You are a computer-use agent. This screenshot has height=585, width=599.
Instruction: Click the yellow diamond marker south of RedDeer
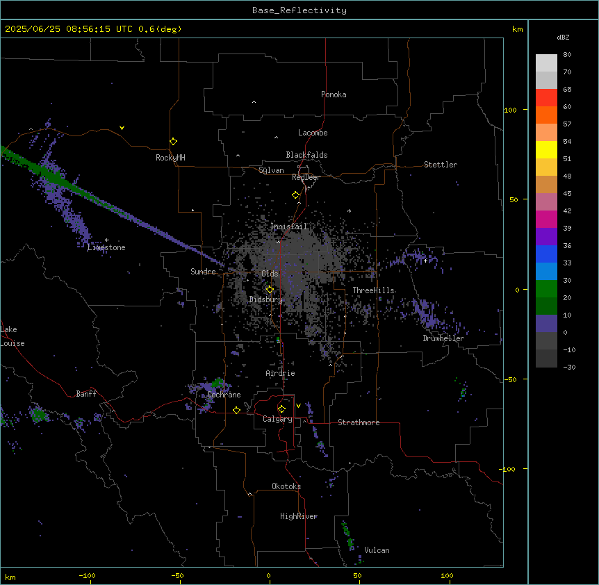point(296,195)
